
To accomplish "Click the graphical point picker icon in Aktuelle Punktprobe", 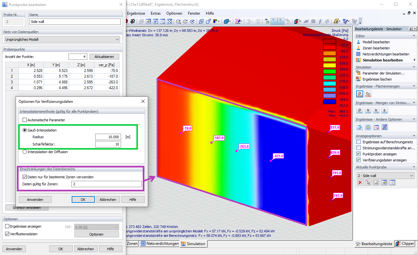I will [368, 183].
